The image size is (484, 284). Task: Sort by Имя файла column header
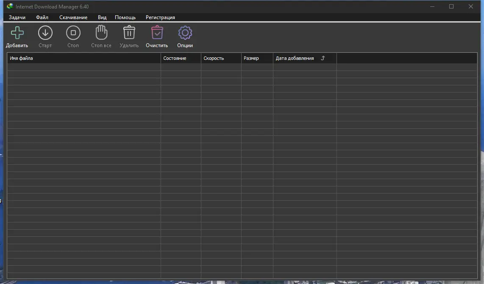[83, 58]
